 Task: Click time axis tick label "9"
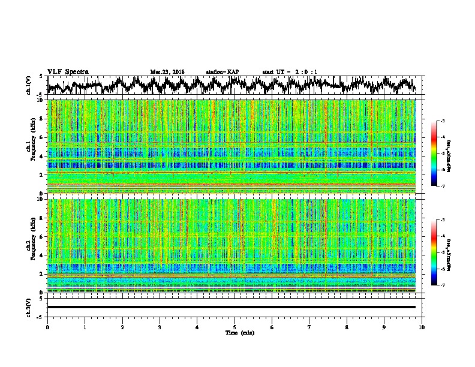[x=384, y=327]
